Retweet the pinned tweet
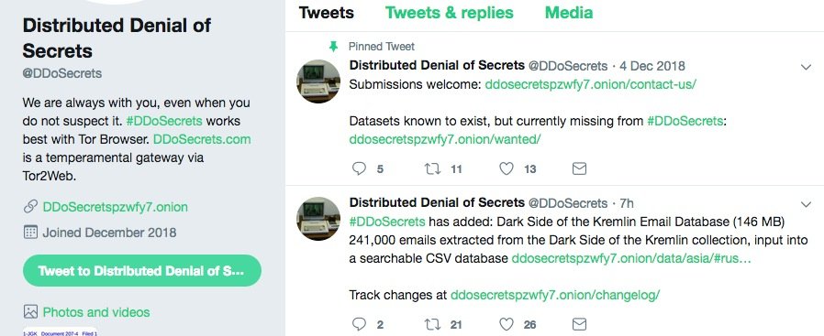Screen dimensions: 824x336 point(432,168)
